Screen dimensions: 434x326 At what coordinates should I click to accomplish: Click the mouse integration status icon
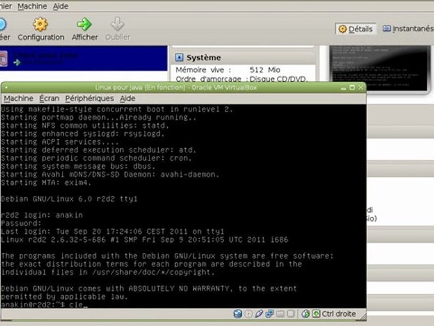(306, 314)
